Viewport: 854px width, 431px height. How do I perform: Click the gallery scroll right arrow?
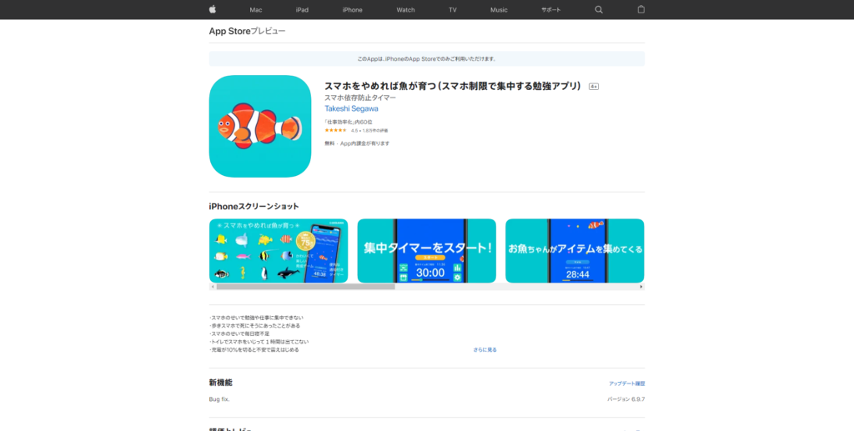pyautogui.click(x=641, y=287)
